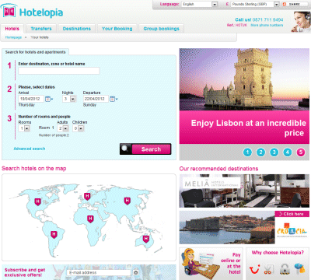Show slide 3 of the banner

(274, 152)
